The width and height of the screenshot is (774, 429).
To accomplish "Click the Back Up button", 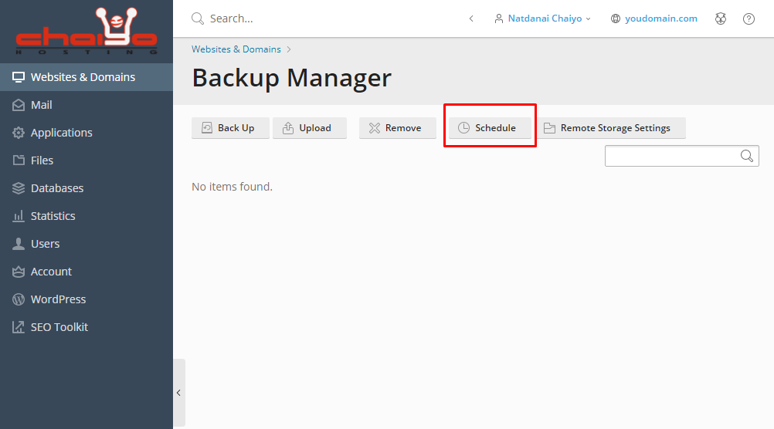I will tap(230, 128).
